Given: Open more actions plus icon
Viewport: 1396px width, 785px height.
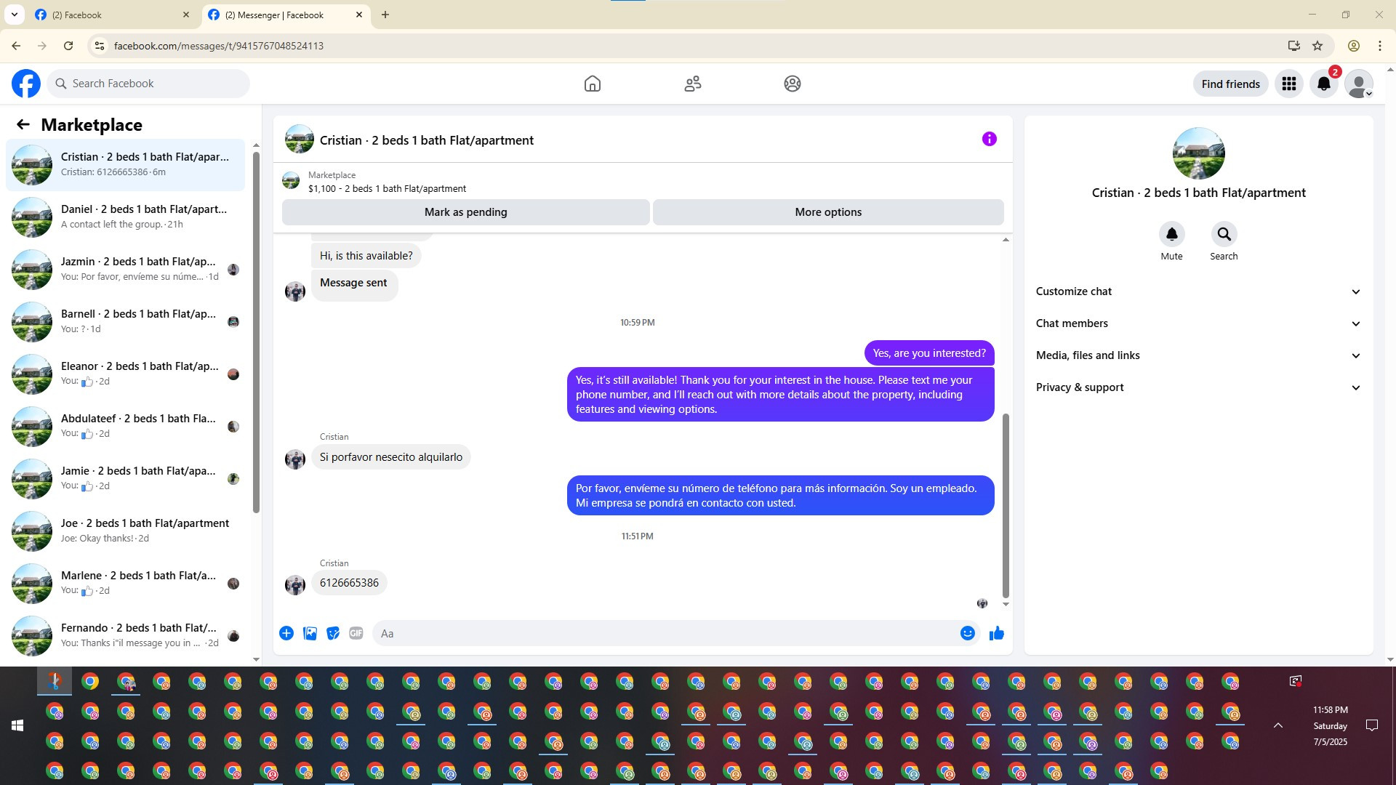Looking at the screenshot, I should pos(286,633).
